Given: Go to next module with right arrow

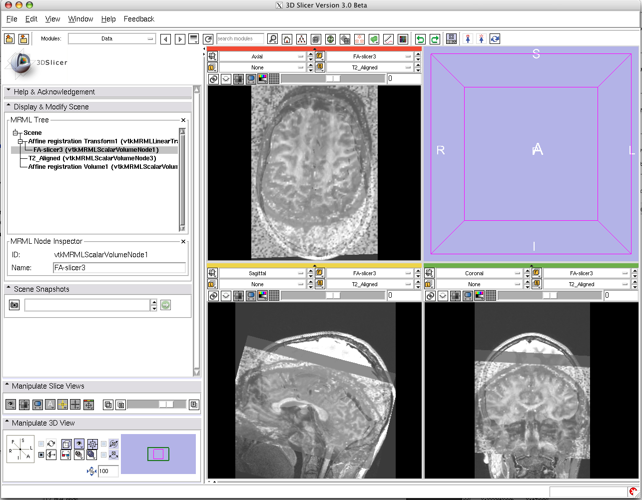Looking at the screenshot, I should 180,38.
